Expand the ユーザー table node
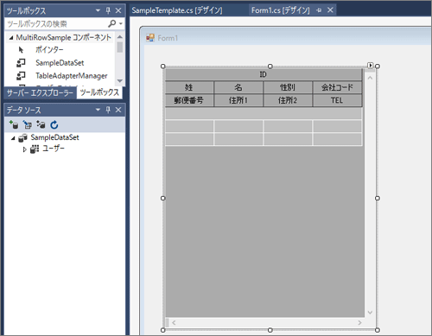 (24, 149)
